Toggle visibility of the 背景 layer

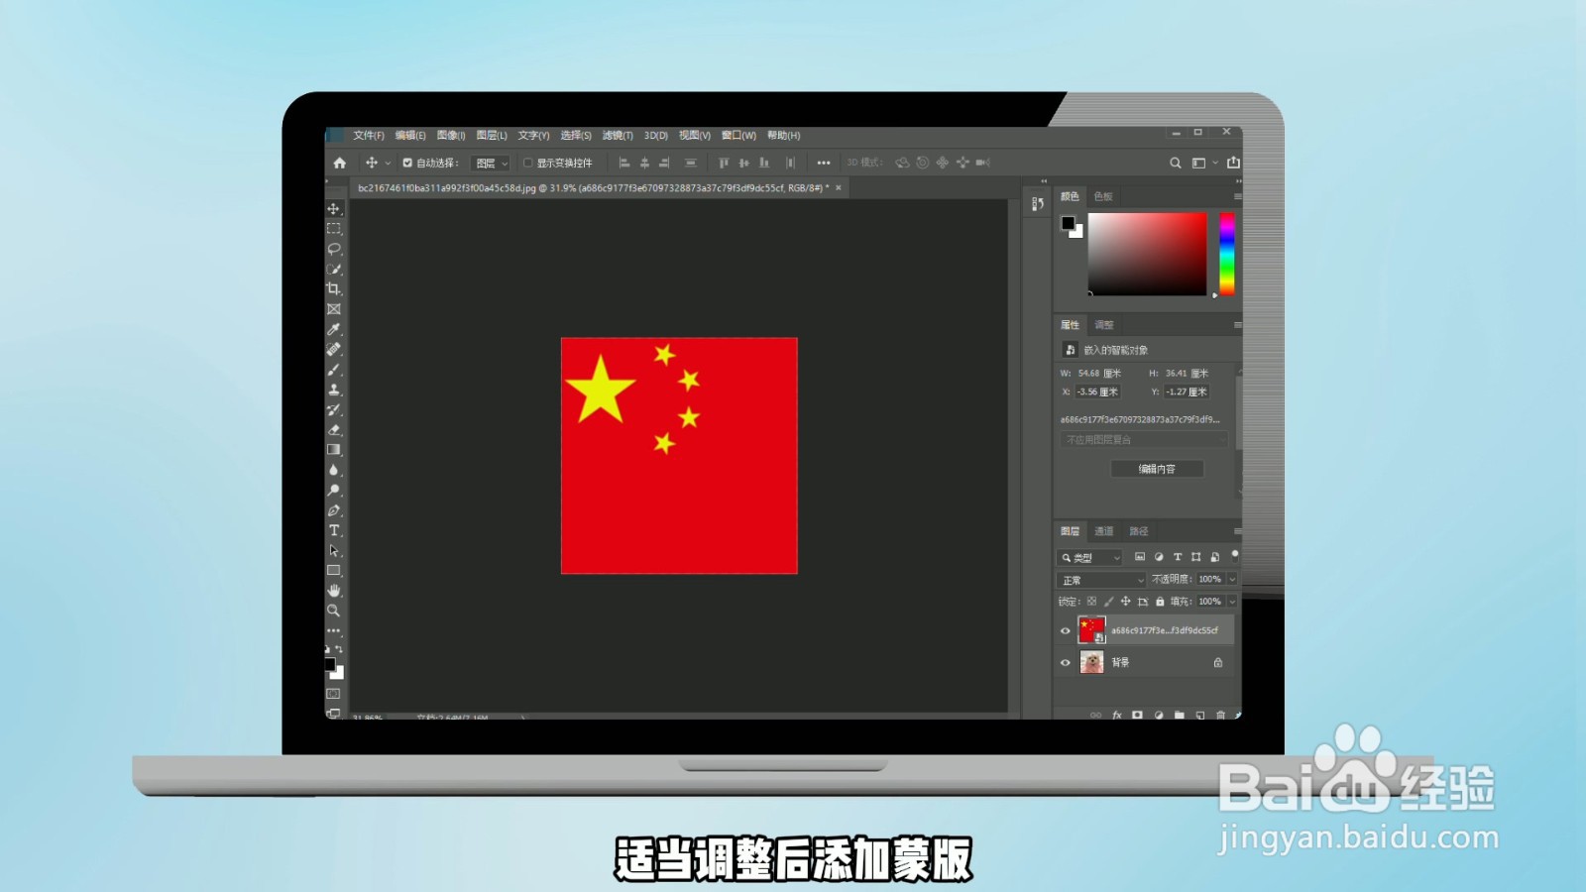coord(1066,662)
